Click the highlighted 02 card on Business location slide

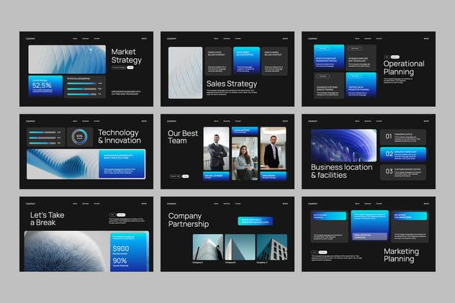(402, 154)
